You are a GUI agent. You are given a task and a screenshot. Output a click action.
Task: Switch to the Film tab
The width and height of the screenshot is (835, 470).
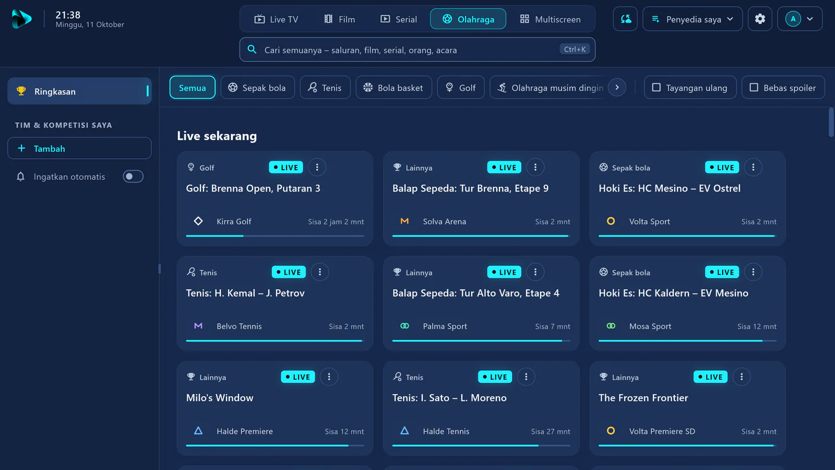340,19
